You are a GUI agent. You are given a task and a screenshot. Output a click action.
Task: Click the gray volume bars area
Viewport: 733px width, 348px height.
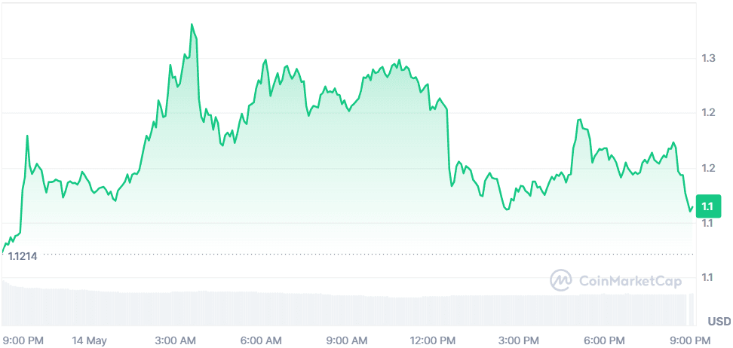(x=302, y=309)
